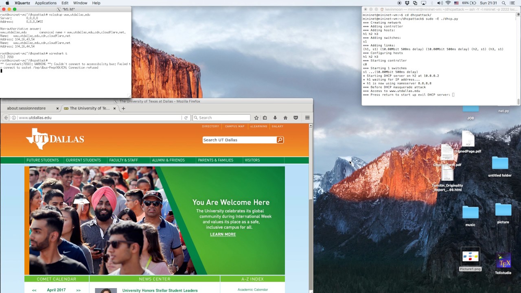Go to the Firefox home page

coord(285,118)
